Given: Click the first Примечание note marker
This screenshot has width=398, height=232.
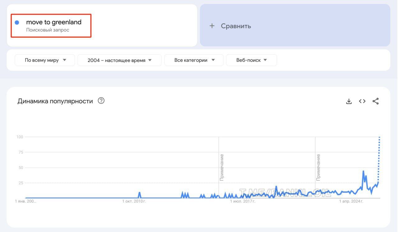Looking at the screenshot, I should pos(222,167).
